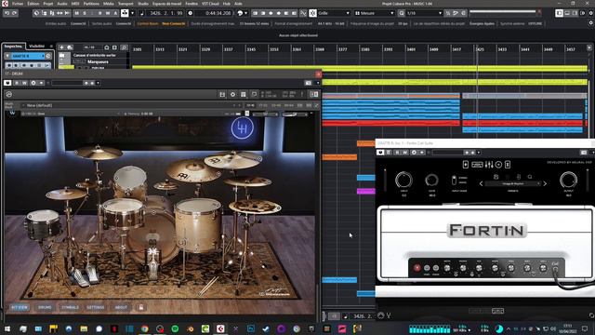Open toolbar setup gear at far right
Image resolution: width=595 pixels, height=335 pixels.
pyautogui.click(x=591, y=13)
